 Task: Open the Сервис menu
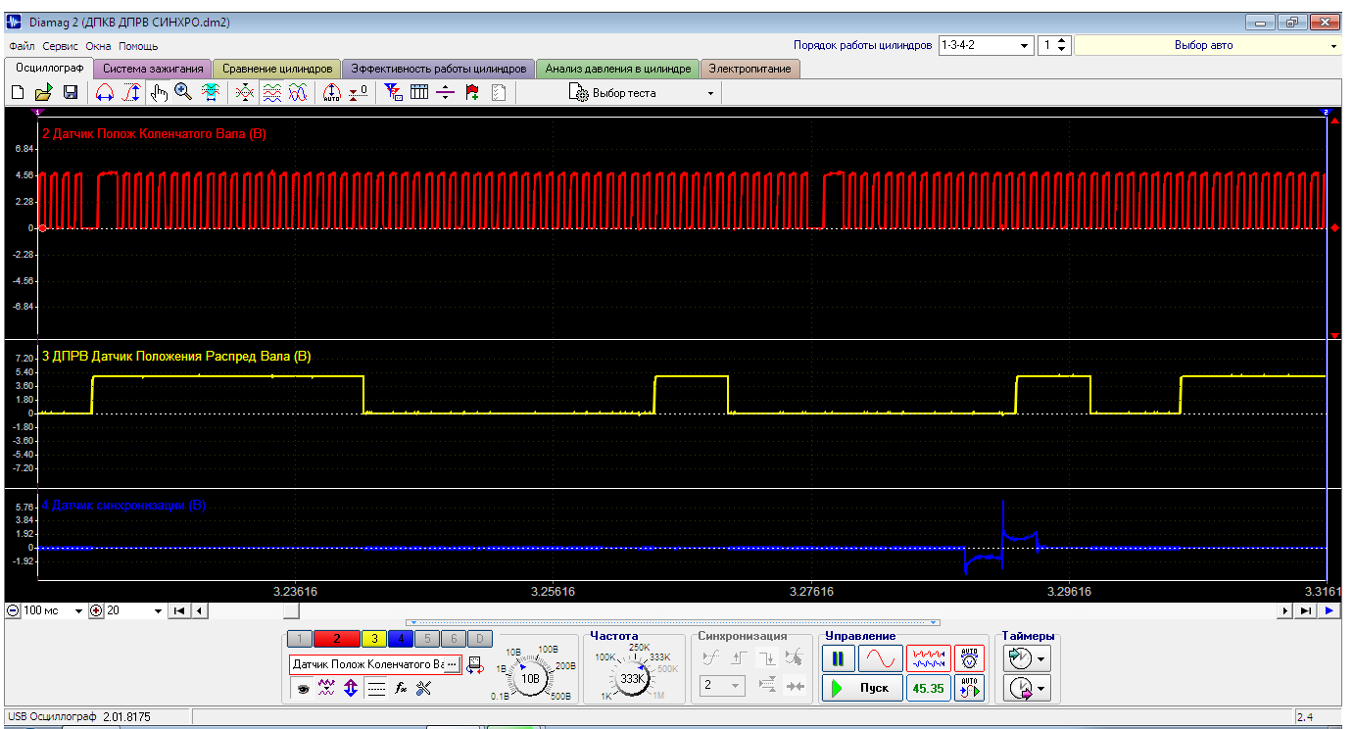pyautogui.click(x=61, y=46)
